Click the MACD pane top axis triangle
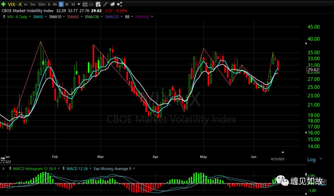 (x=306, y=174)
